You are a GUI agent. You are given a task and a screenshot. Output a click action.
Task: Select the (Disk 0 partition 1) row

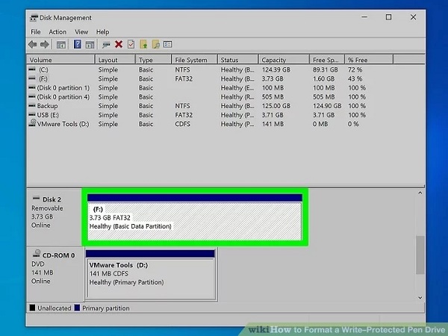pos(197,87)
